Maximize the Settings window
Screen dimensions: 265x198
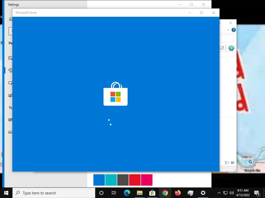192,4
